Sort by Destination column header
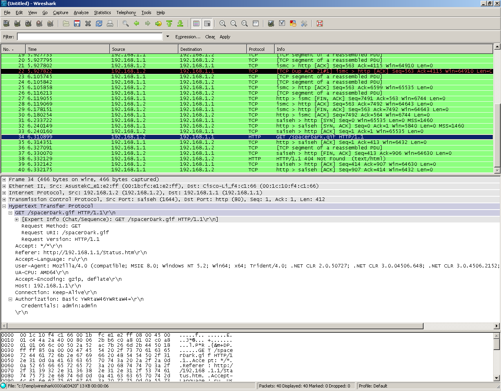501x391 pixels. click(x=212, y=49)
